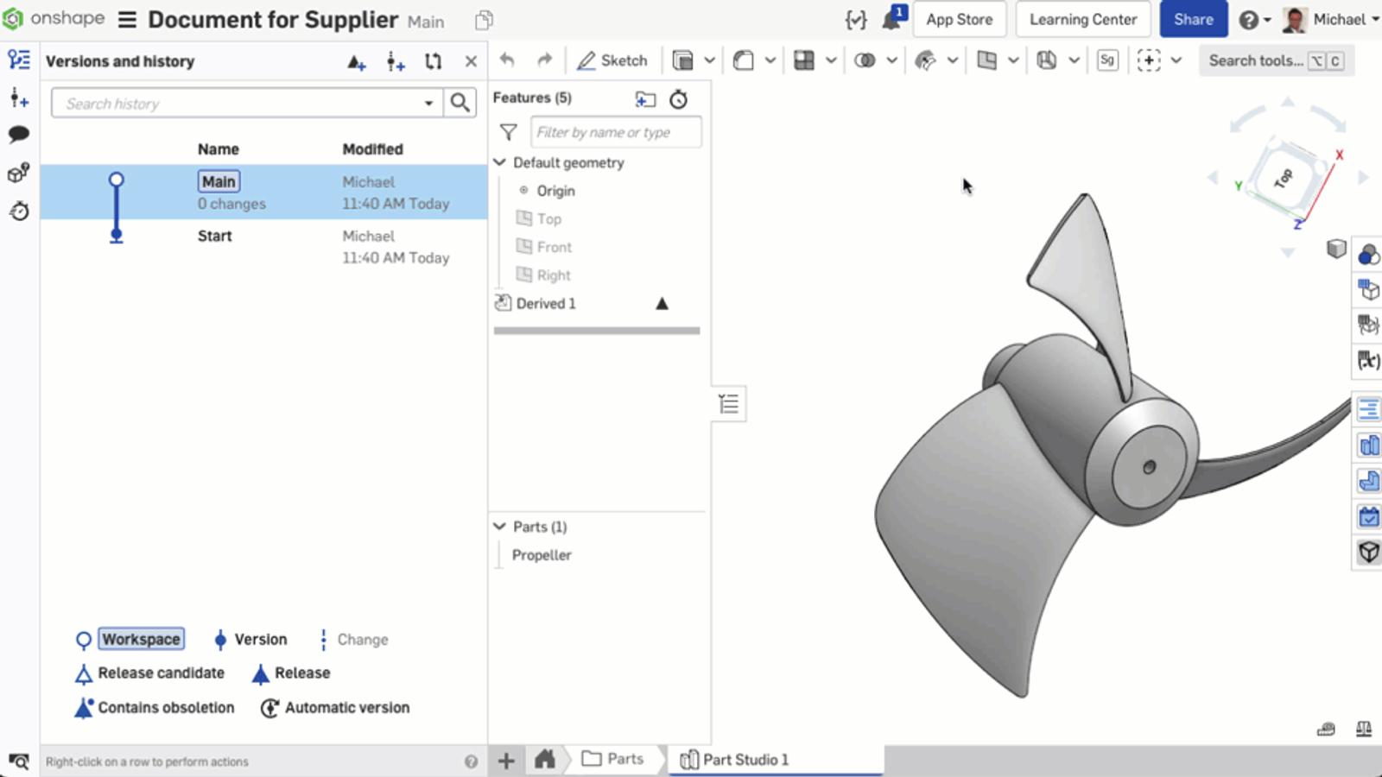Click the Comments speech bubble icon
Screen dimensions: 1382x777
(x=19, y=134)
